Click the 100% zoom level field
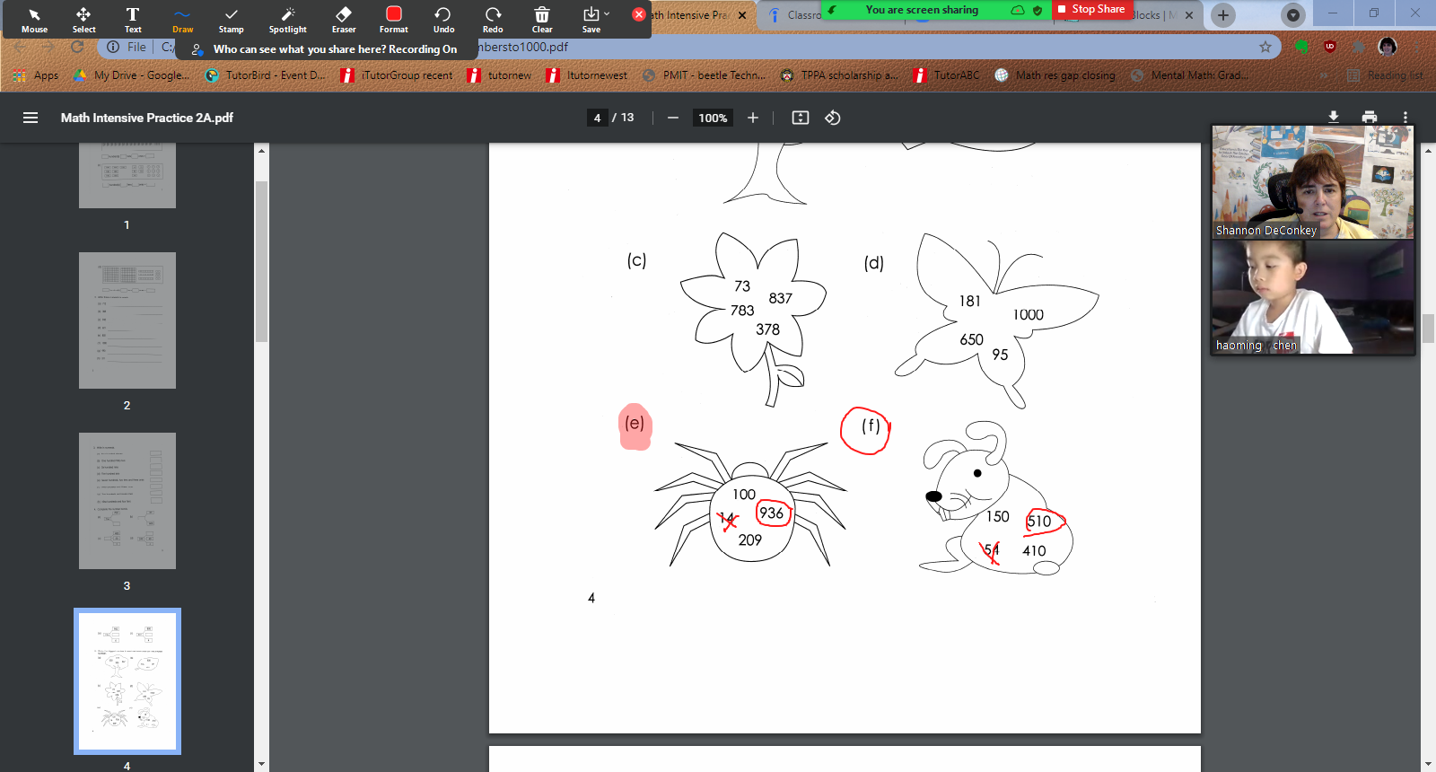Viewport: 1436px width, 772px height. tap(713, 118)
